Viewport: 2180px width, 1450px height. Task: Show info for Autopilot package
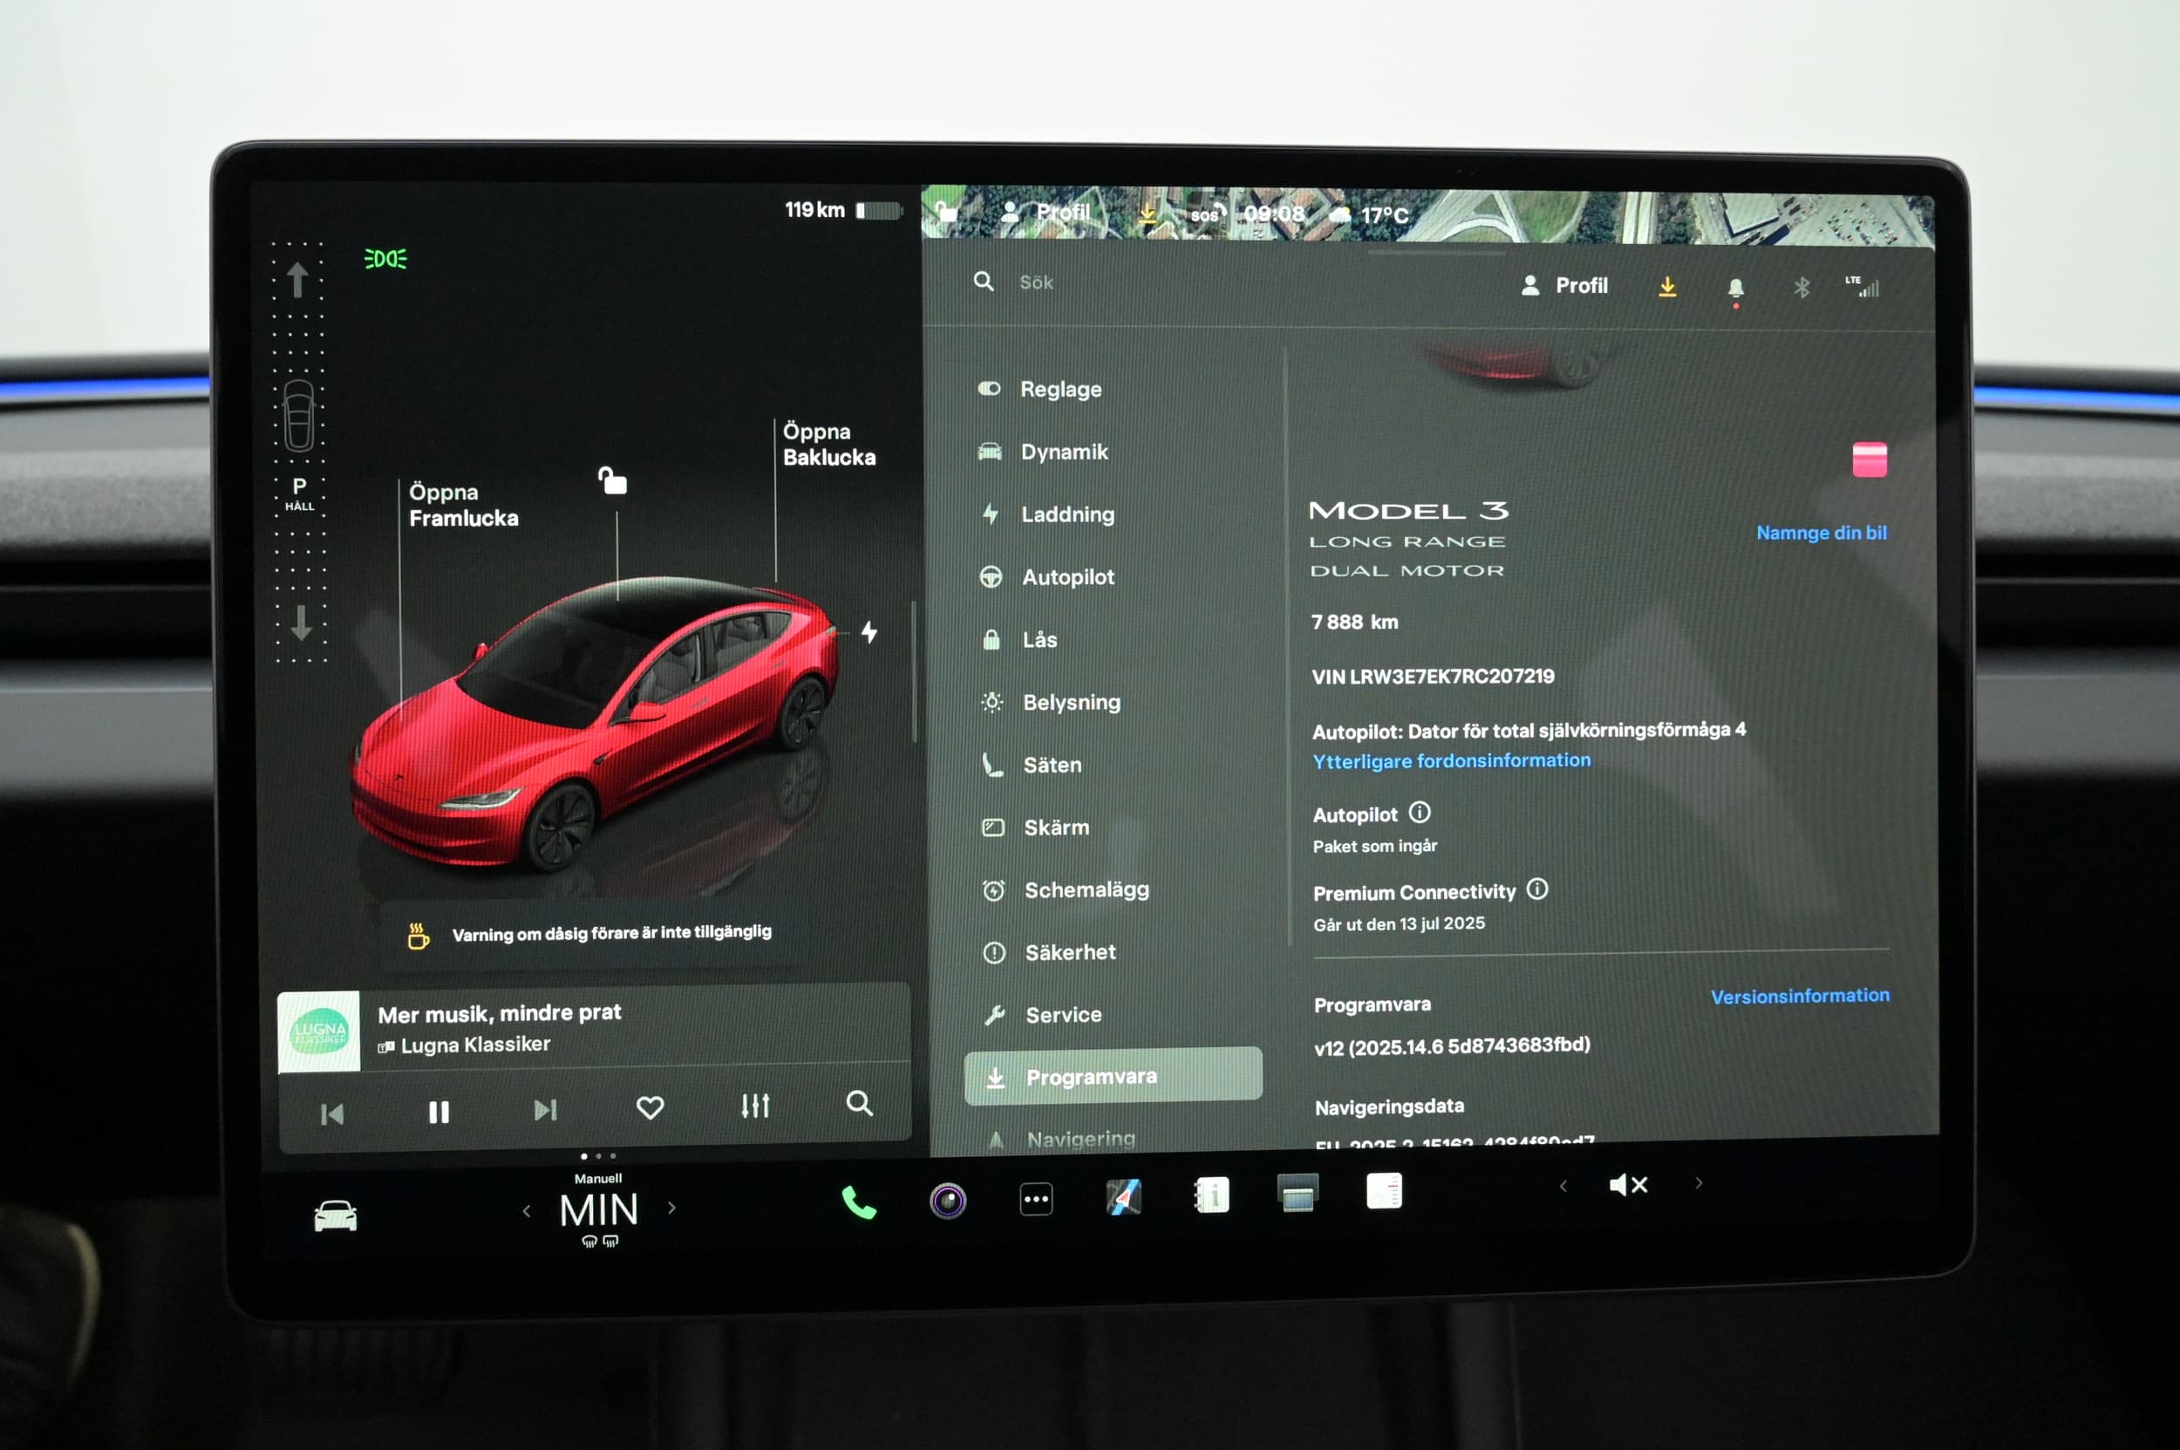pos(1419,813)
